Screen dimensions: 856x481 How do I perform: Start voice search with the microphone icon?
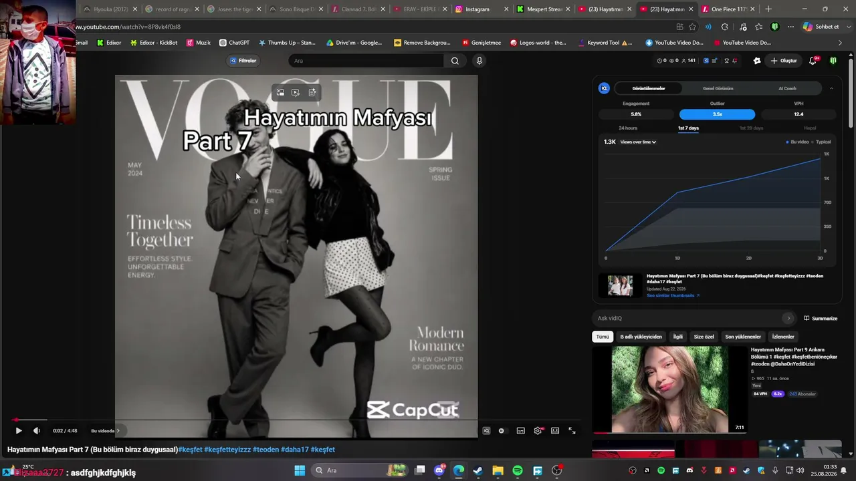point(479,61)
